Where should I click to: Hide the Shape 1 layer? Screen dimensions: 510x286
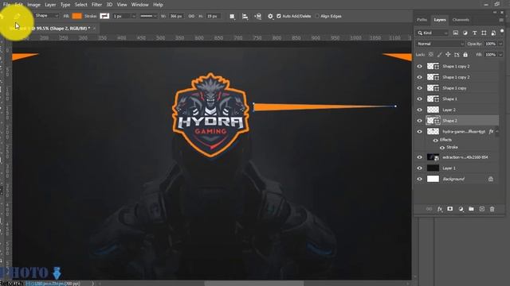click(x=420, y=99)
